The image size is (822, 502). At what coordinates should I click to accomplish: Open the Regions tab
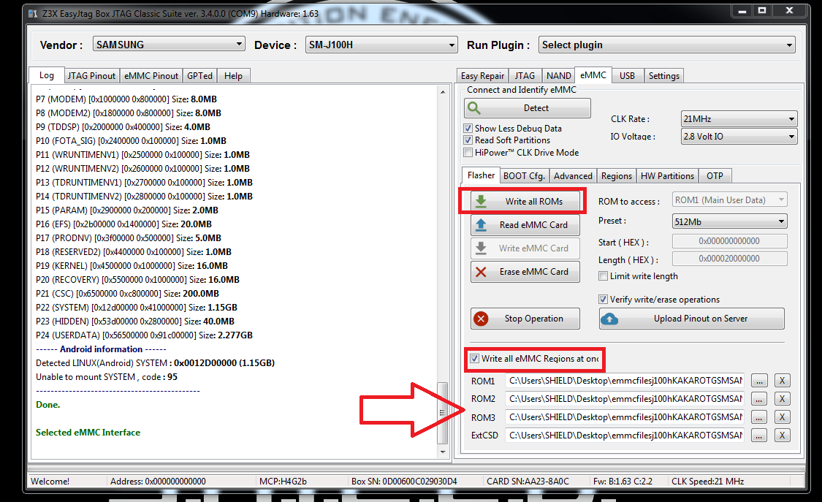(617, 176)
